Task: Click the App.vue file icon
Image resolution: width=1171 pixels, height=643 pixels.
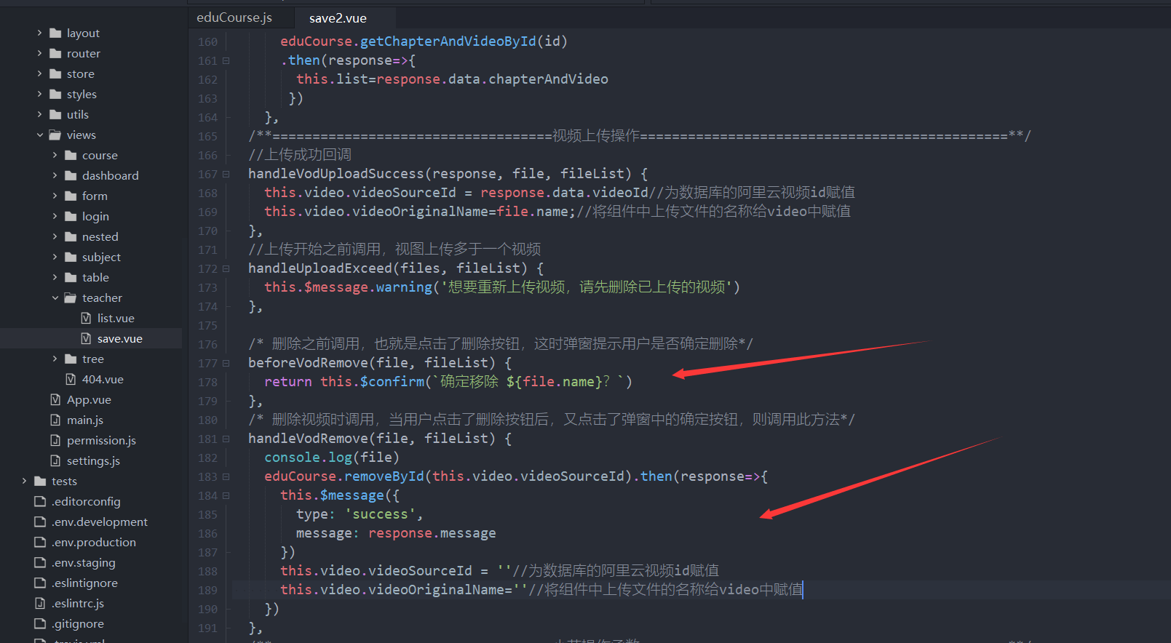Action: 55,399
